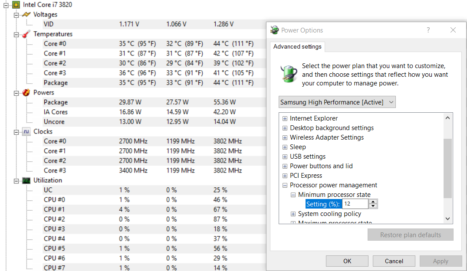Click the 55.36 W max package power

[224, 102]
